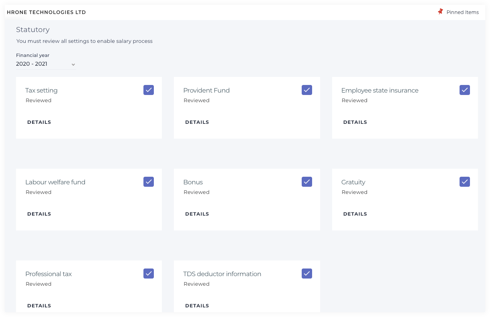The image size is (490, 317).
Task: Toggle Employee state insurance checkbox
Action: point(465,90)
